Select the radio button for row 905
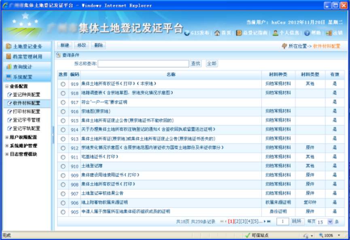This screenshot has height=240, width=350. pyautogui.click(x=63, y=212)
